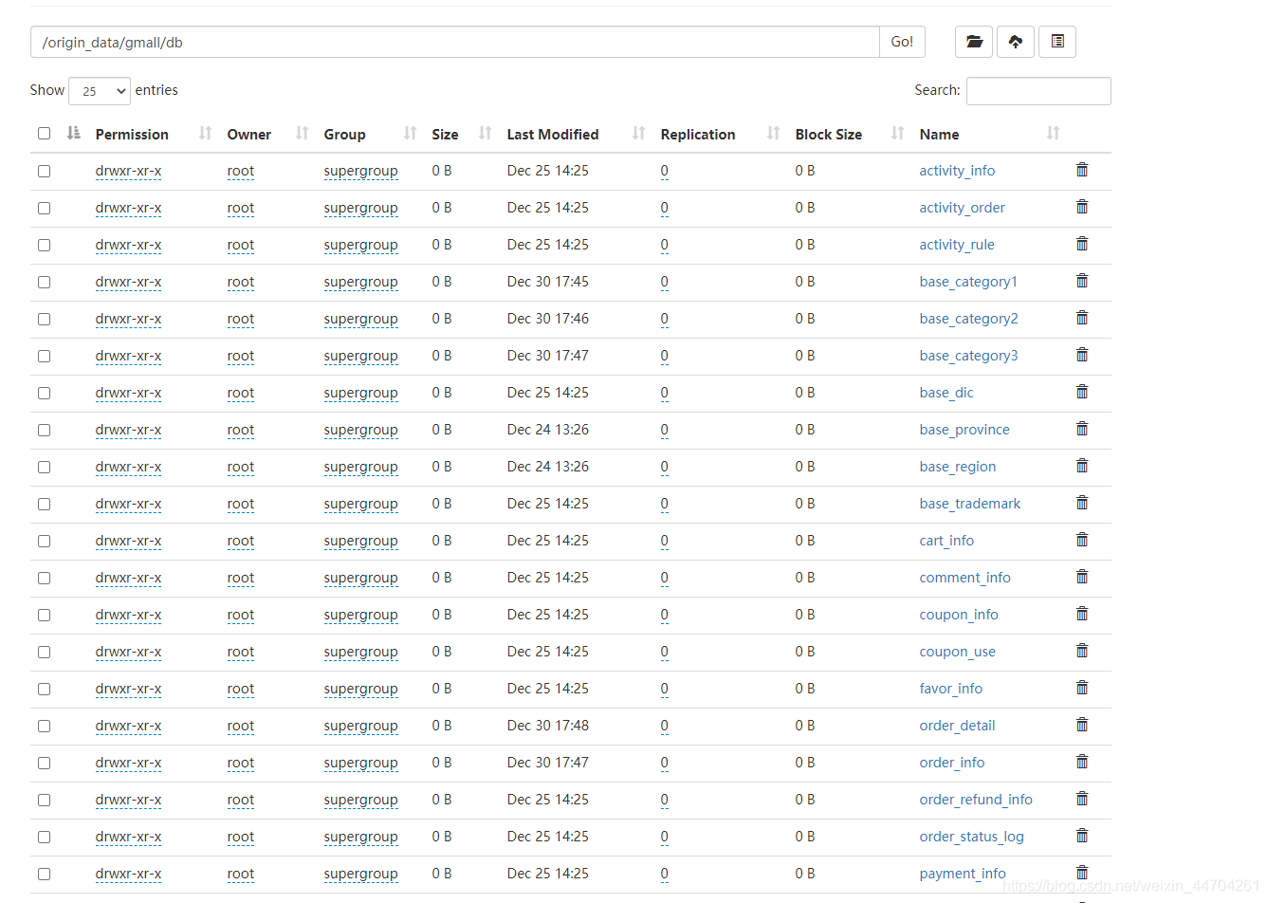
Task: Click owner root of order_detail row
Action: (241, 726)
